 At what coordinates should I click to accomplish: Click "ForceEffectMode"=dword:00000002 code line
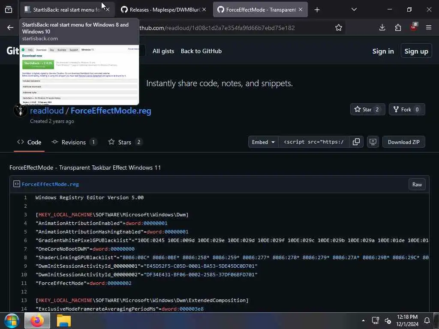point(84,283)
